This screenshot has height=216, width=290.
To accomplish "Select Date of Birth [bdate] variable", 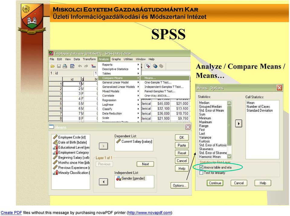I will point(70,142).
